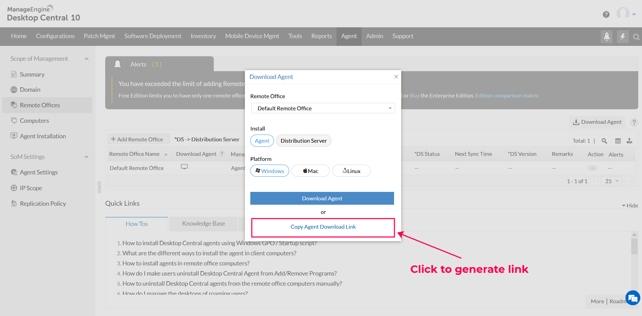642x316 pixels.
Task: Click the help icon beside Download Agent button
Action: pyautogui.click(x=634, y=122)
